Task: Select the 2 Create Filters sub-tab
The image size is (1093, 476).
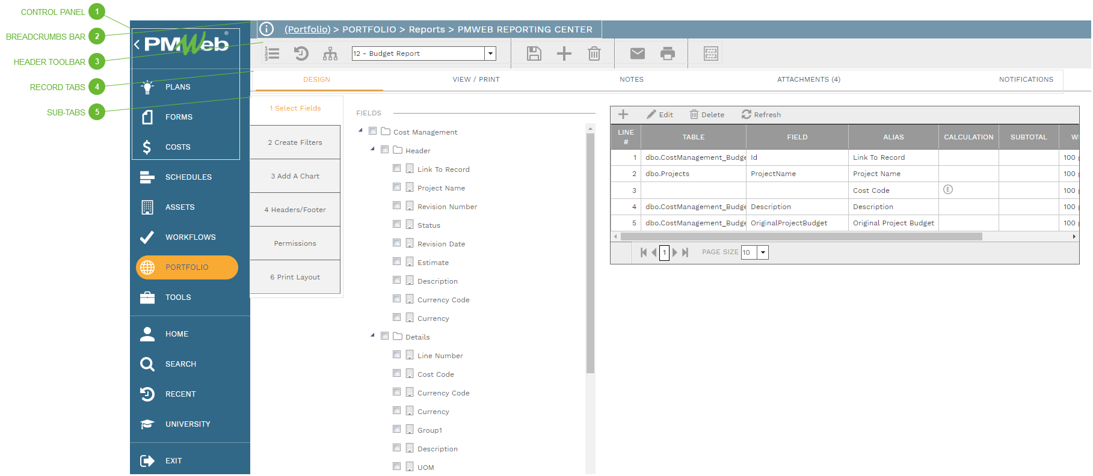Action: (295, 142)
